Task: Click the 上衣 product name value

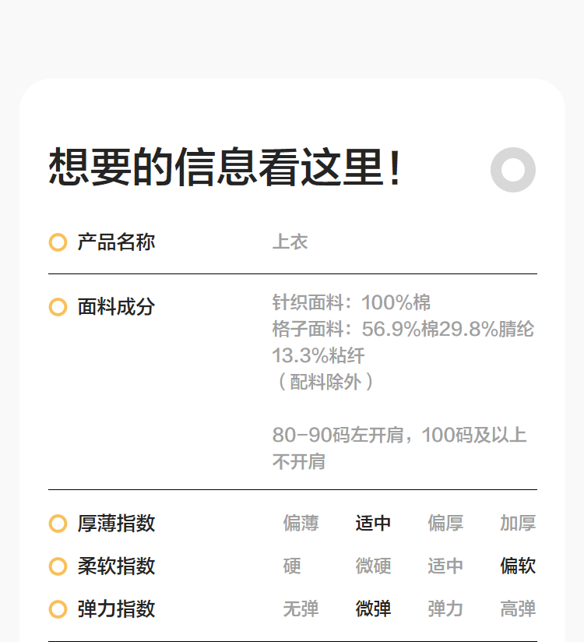Action: 290,242
